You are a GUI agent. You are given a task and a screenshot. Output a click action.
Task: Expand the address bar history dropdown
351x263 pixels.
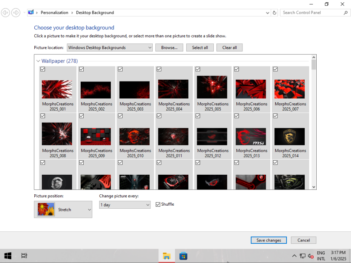pyautogui.click(x=268, y=13)
